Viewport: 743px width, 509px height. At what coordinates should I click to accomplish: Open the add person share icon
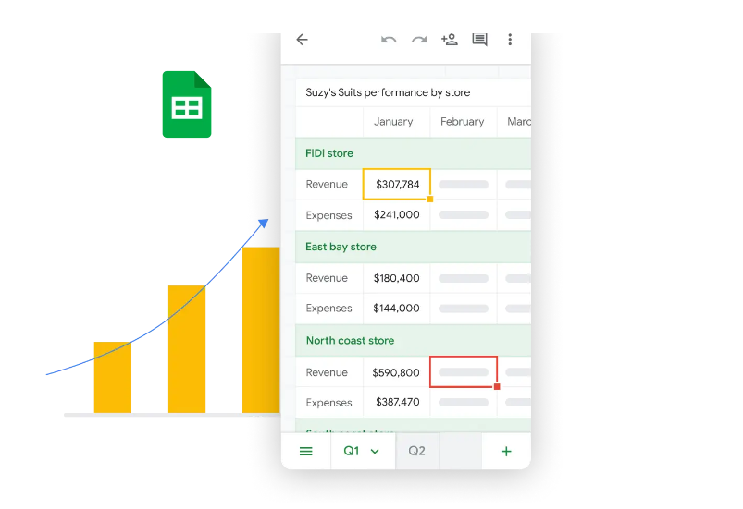[450, 40]
